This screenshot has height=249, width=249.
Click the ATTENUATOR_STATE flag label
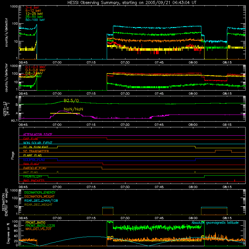click(x=38, y=134)
